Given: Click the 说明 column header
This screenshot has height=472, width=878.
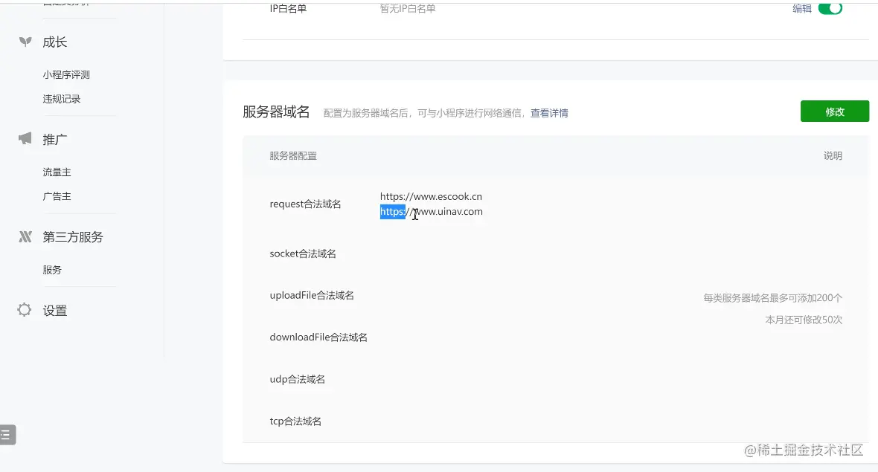Looking at the screenshot, I should click(x=833, y=156).
